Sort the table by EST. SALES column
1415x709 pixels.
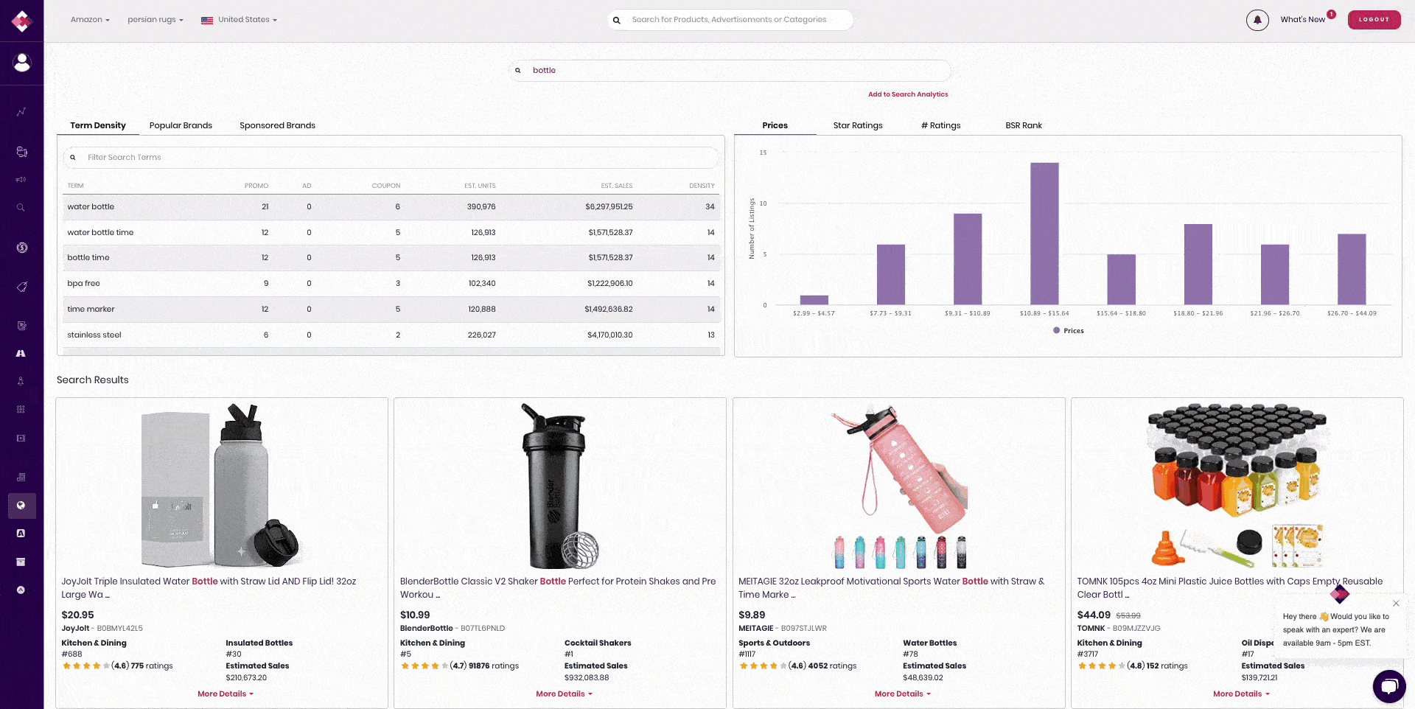616,186
